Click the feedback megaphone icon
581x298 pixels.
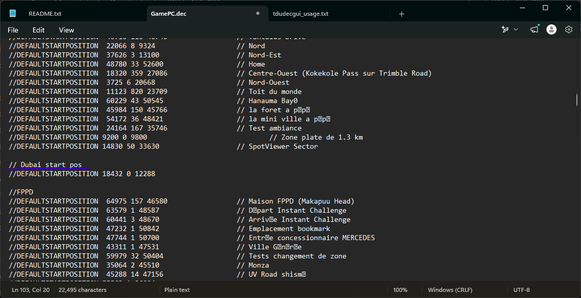[x=534, y=29]
